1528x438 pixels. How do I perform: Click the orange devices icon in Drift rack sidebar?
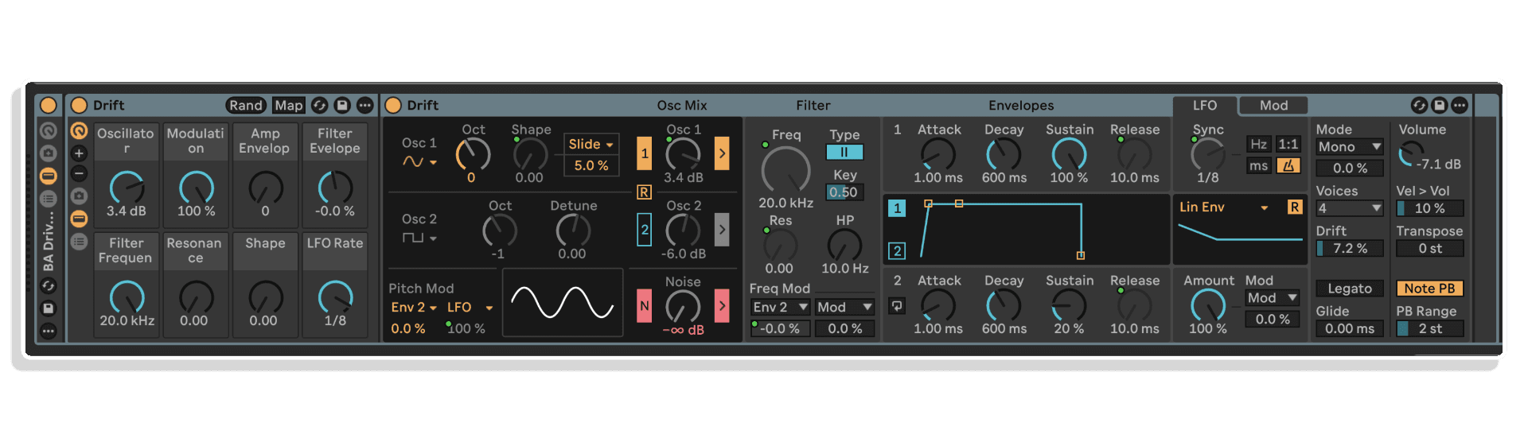click(x=79, y=219)
